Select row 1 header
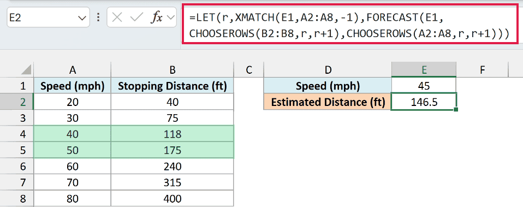Screen dimensions: 523x207 pyautogui.click(x=17, y=86)
